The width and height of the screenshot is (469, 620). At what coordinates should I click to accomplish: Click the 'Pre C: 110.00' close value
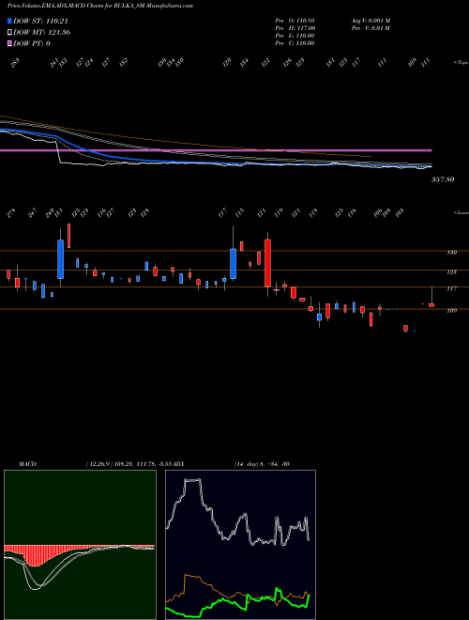click(x=295, y=43)
